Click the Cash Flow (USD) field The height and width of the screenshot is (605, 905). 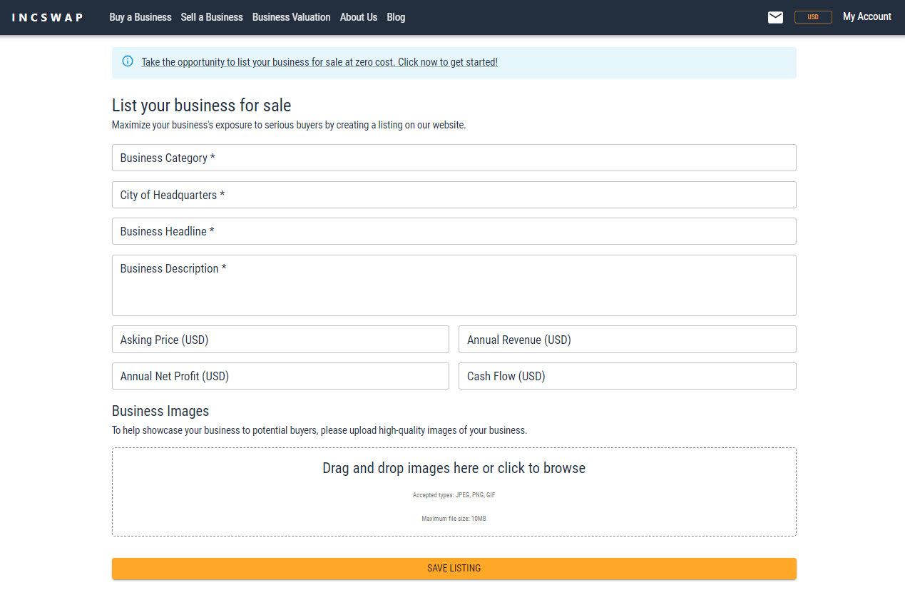coord(628,376)
